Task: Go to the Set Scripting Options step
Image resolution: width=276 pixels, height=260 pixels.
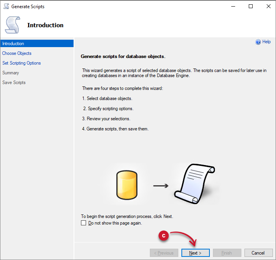Action: pos(21,63)
